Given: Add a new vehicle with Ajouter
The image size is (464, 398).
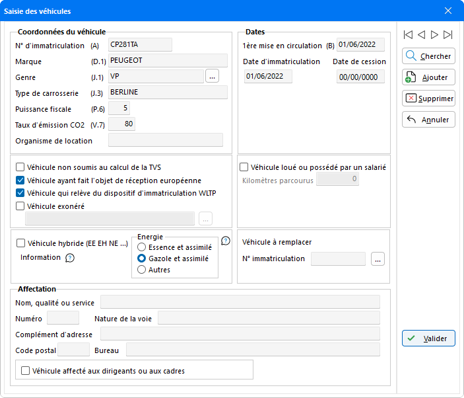Looking at the screenshot, I should pos(428,77).
